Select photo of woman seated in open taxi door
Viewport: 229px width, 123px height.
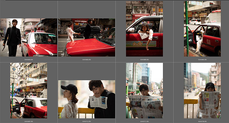click(202, 29)
